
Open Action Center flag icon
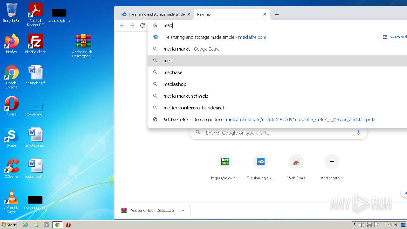[x=376, y=225]
